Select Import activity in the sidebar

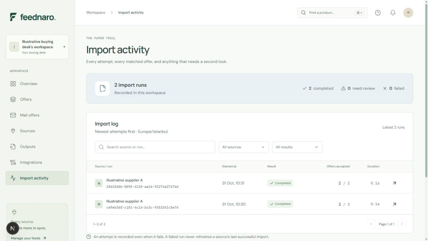coord(37,178)
